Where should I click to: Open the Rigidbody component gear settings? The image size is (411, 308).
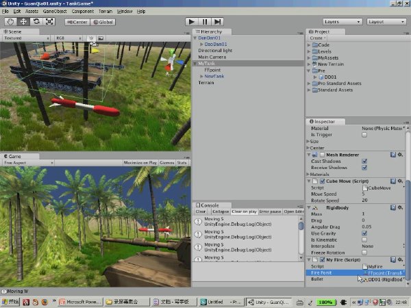click(400, 207)
